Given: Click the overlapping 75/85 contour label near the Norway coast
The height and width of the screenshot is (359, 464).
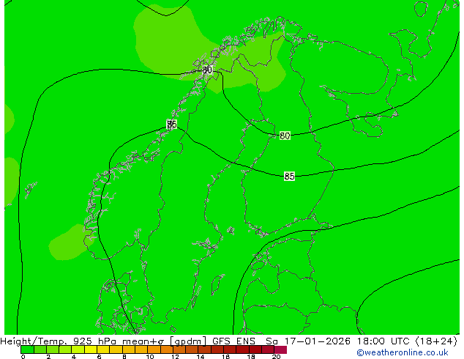Looking at the screenshot, I should click(172, 124).
